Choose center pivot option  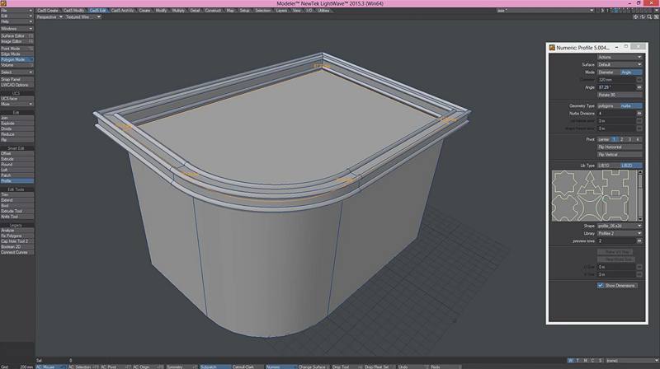click(603, 139)
